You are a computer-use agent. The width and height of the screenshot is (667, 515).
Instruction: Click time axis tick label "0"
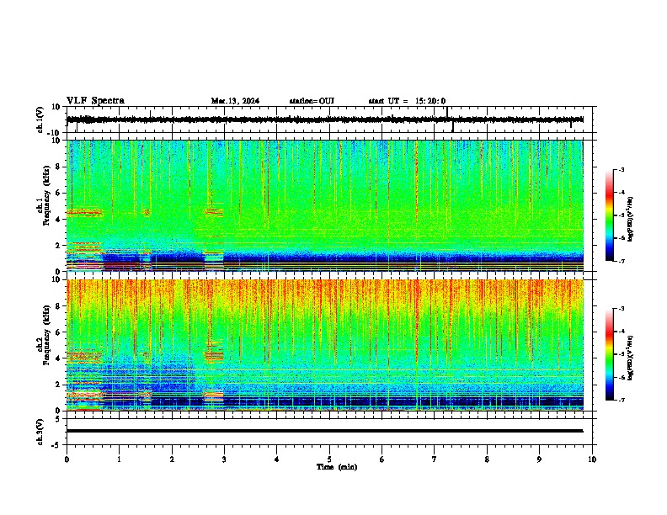point(67,459)
